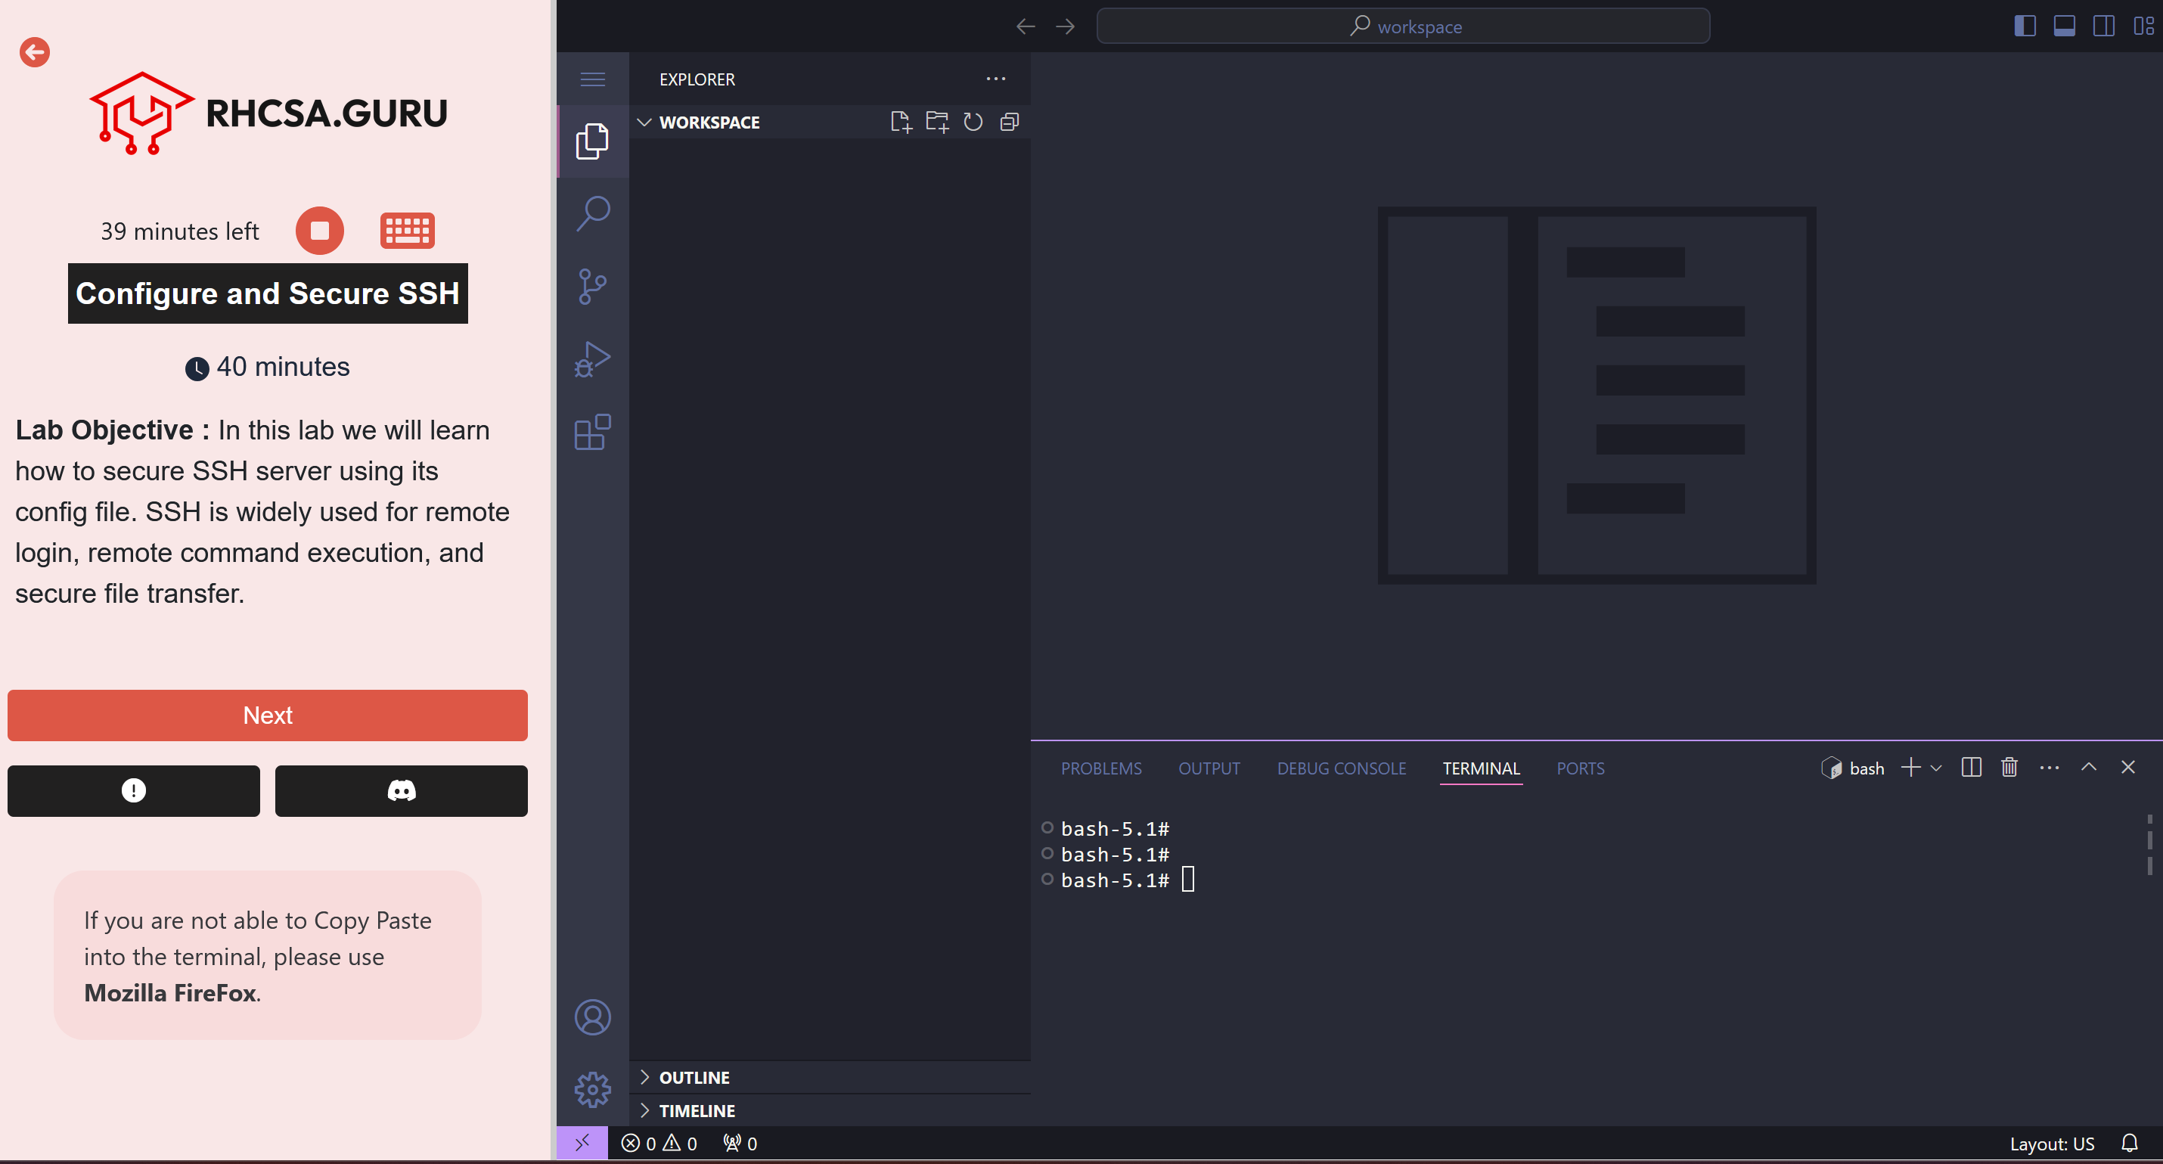This screenshot has height=1164, width=2163.
Task: Switch to the PROBLEMS tab
Action: [1101, 768]
